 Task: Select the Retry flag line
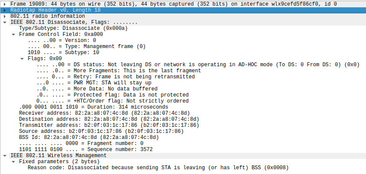(x=116, y=77)
